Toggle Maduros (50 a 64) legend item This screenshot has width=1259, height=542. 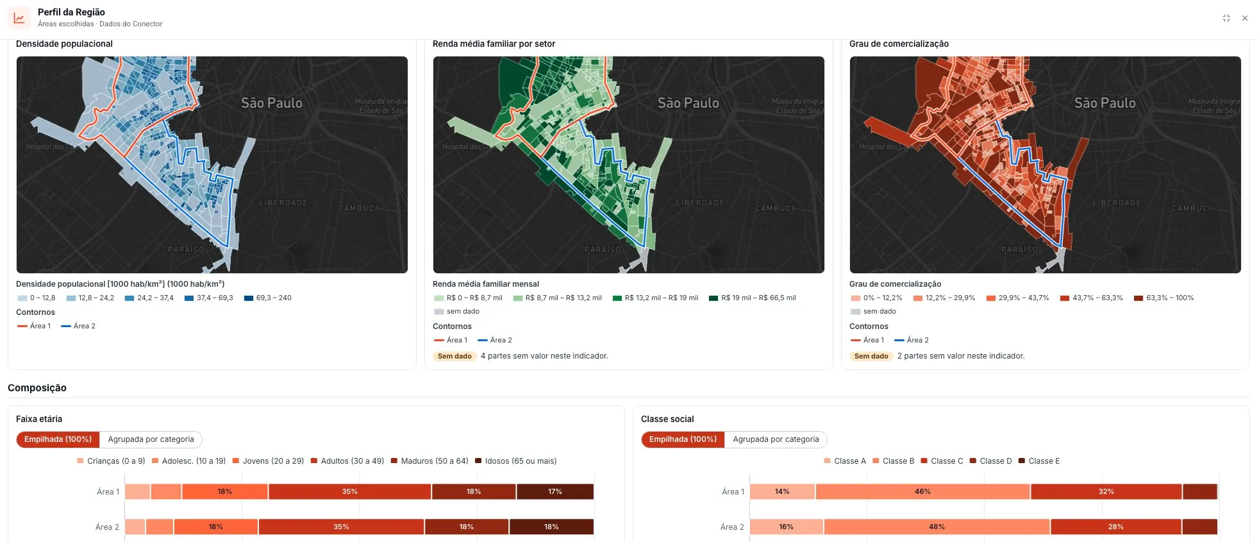point(429,461)
